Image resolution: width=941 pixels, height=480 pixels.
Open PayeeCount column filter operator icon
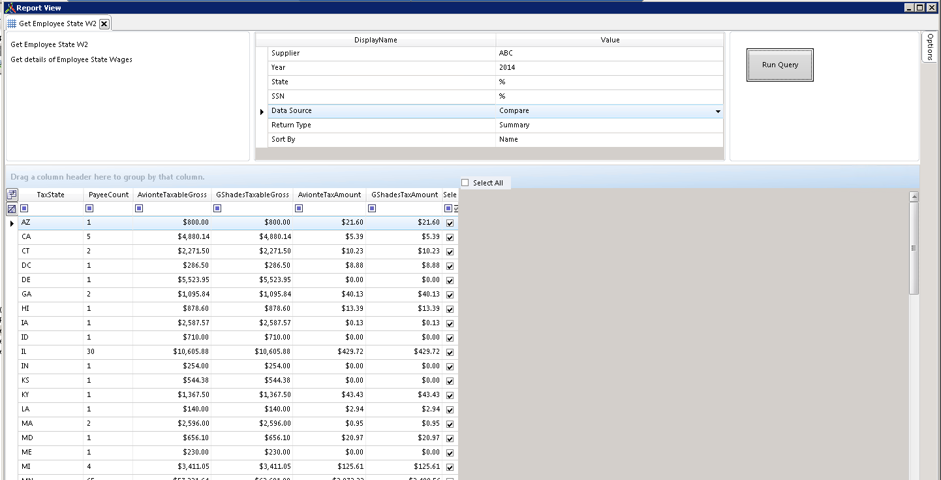pyautogui.click(x=89, y=209)
